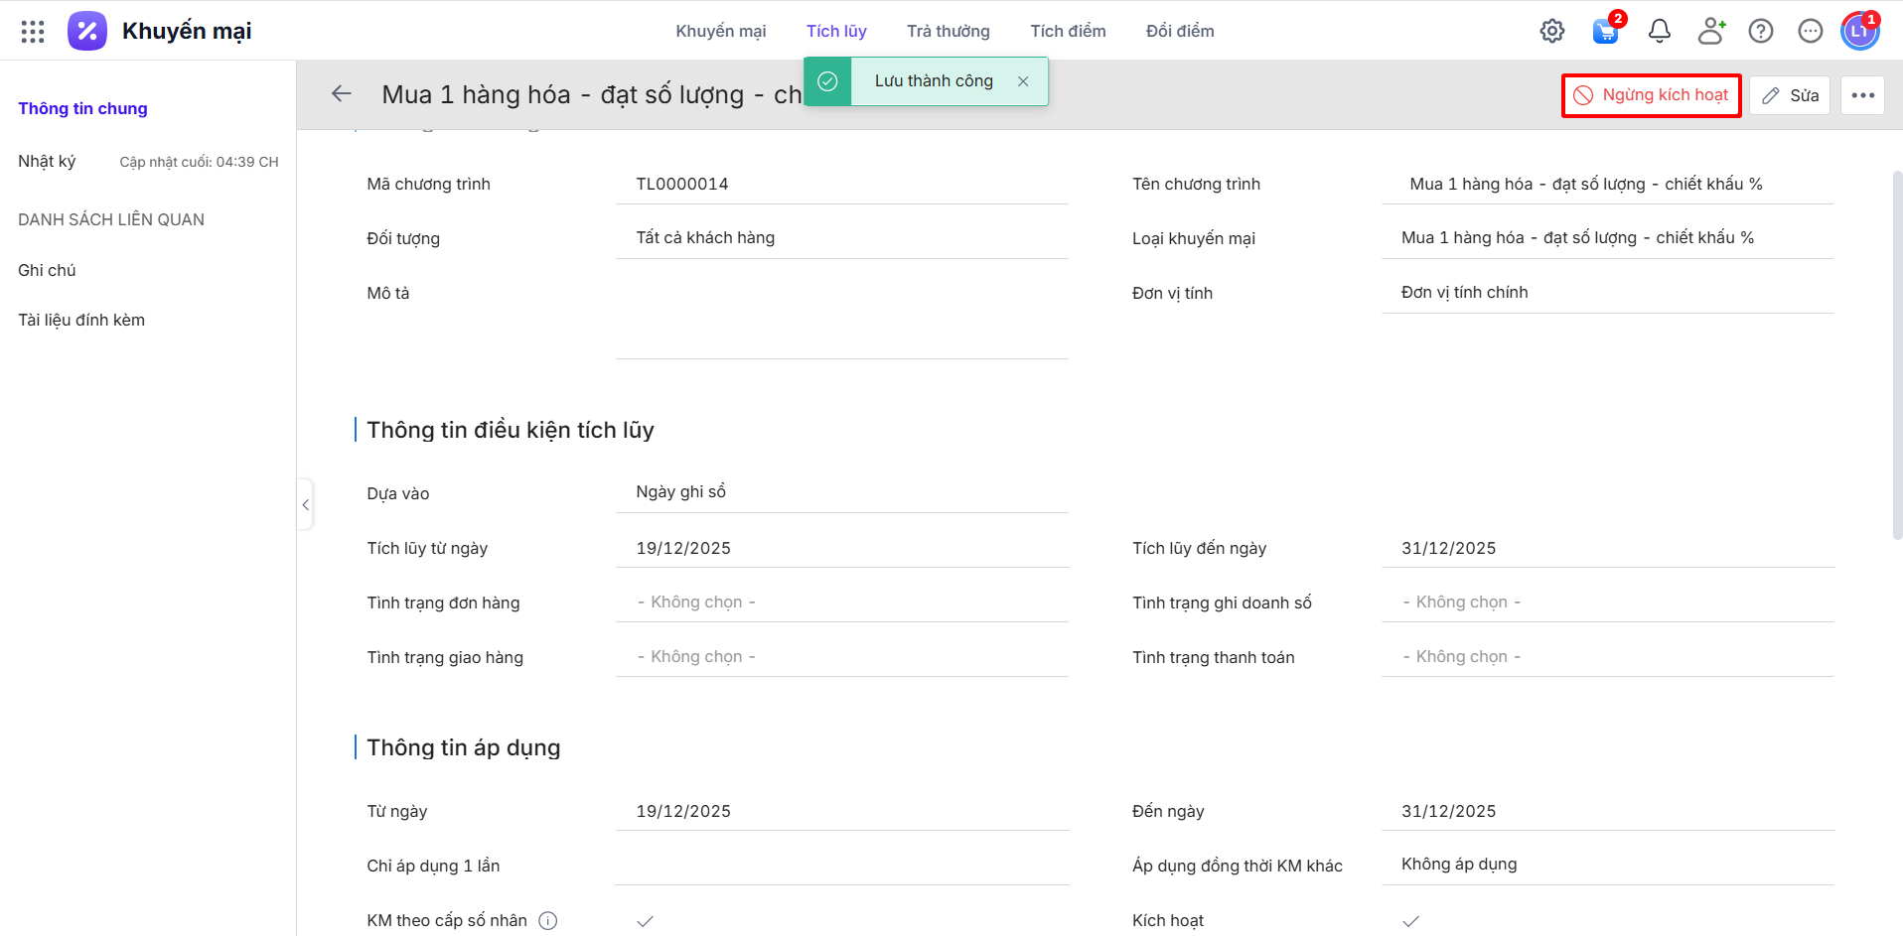Switch to the Trả thưởng tab

tap(948, 32)
